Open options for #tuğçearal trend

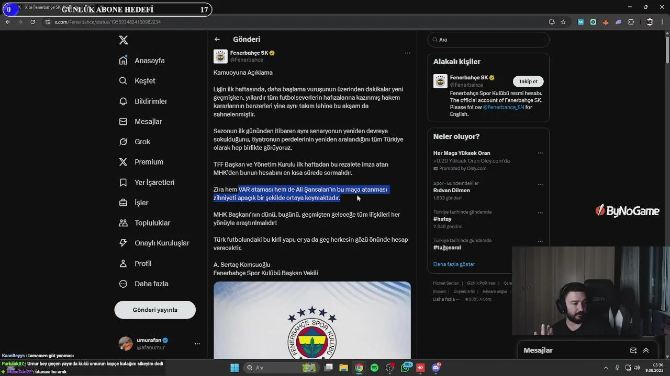coord(540,241)
